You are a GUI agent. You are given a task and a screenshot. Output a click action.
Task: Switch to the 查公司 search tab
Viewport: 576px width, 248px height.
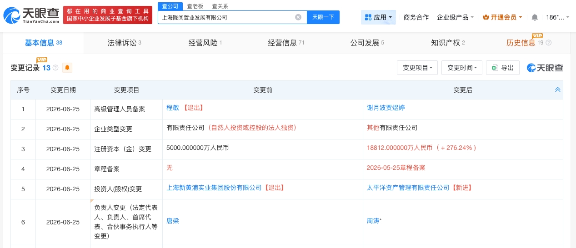170,6
